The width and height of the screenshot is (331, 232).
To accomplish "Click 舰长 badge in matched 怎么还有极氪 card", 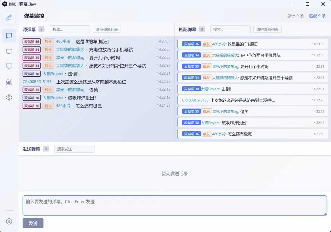I will click(206, 134).
